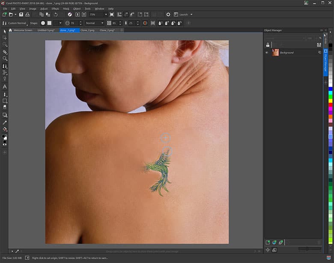This screenshot has height=263, width=334.
Task: Open the Normal merge mode dropdown
Action: coord(101,23)
